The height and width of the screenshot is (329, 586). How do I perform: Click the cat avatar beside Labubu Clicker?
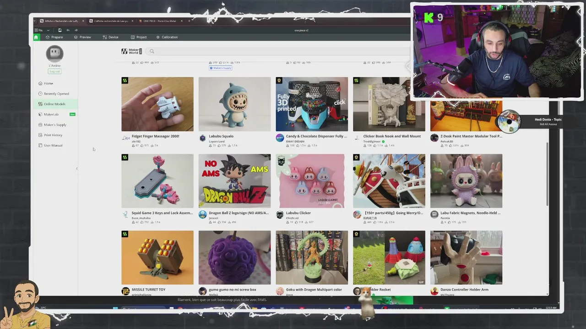[x=280, y=215]
